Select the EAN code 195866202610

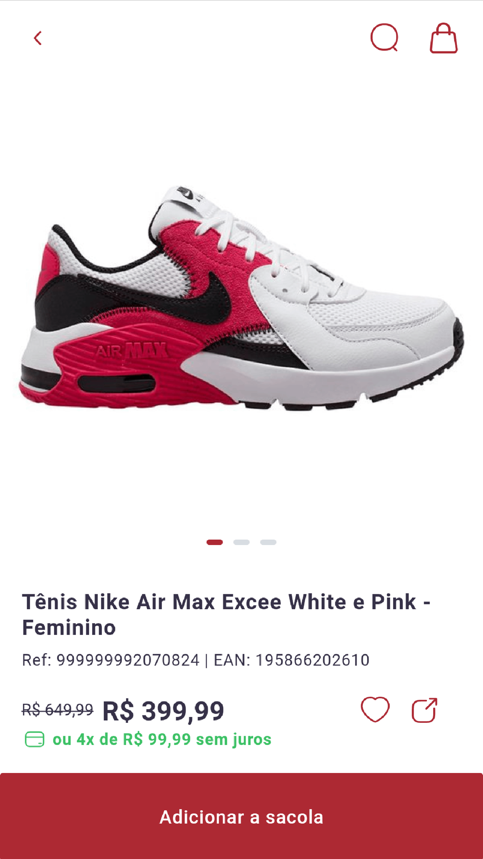tap(313, 660)
